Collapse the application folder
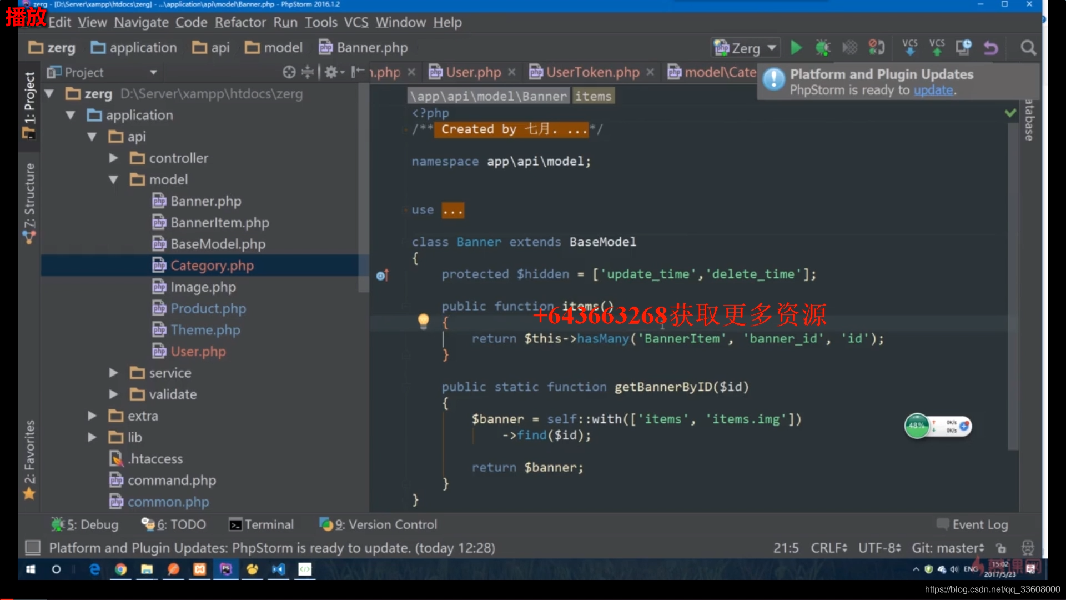1066x600 pixels. (71, 115)
